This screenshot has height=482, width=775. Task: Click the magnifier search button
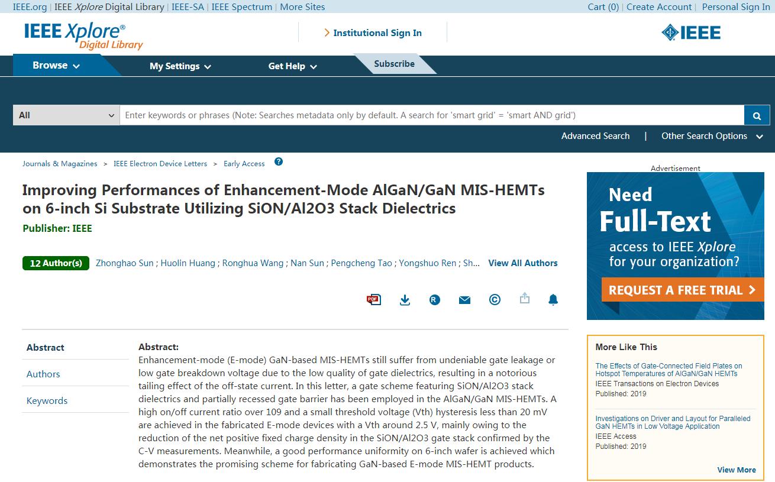click(x=757, y=115)
